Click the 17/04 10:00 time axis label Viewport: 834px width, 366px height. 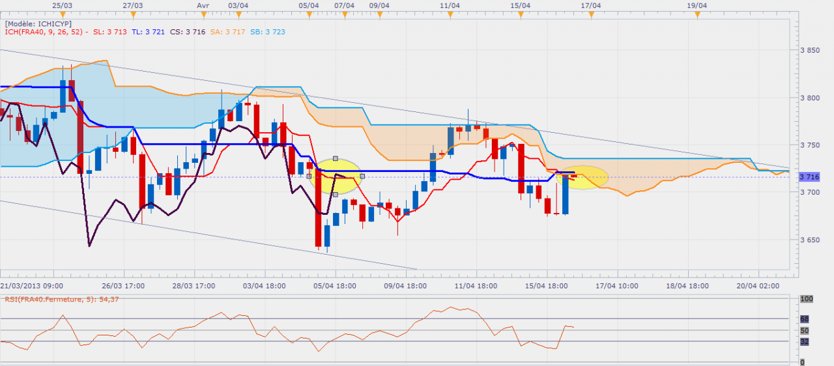point(616,285)
